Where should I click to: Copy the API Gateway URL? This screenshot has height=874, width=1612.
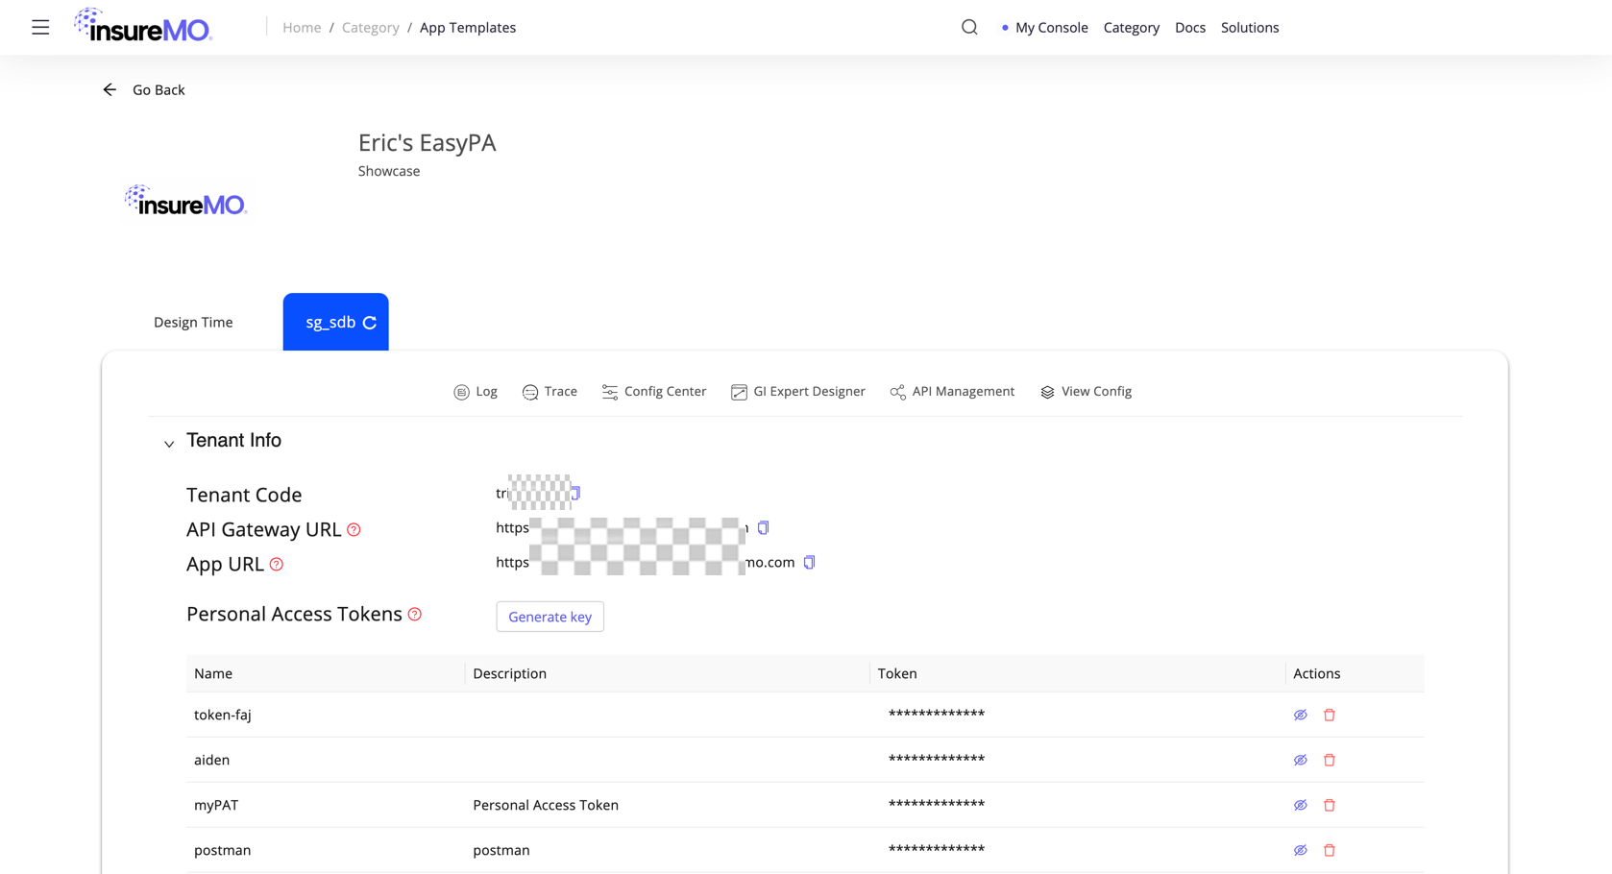coord(763,527)
